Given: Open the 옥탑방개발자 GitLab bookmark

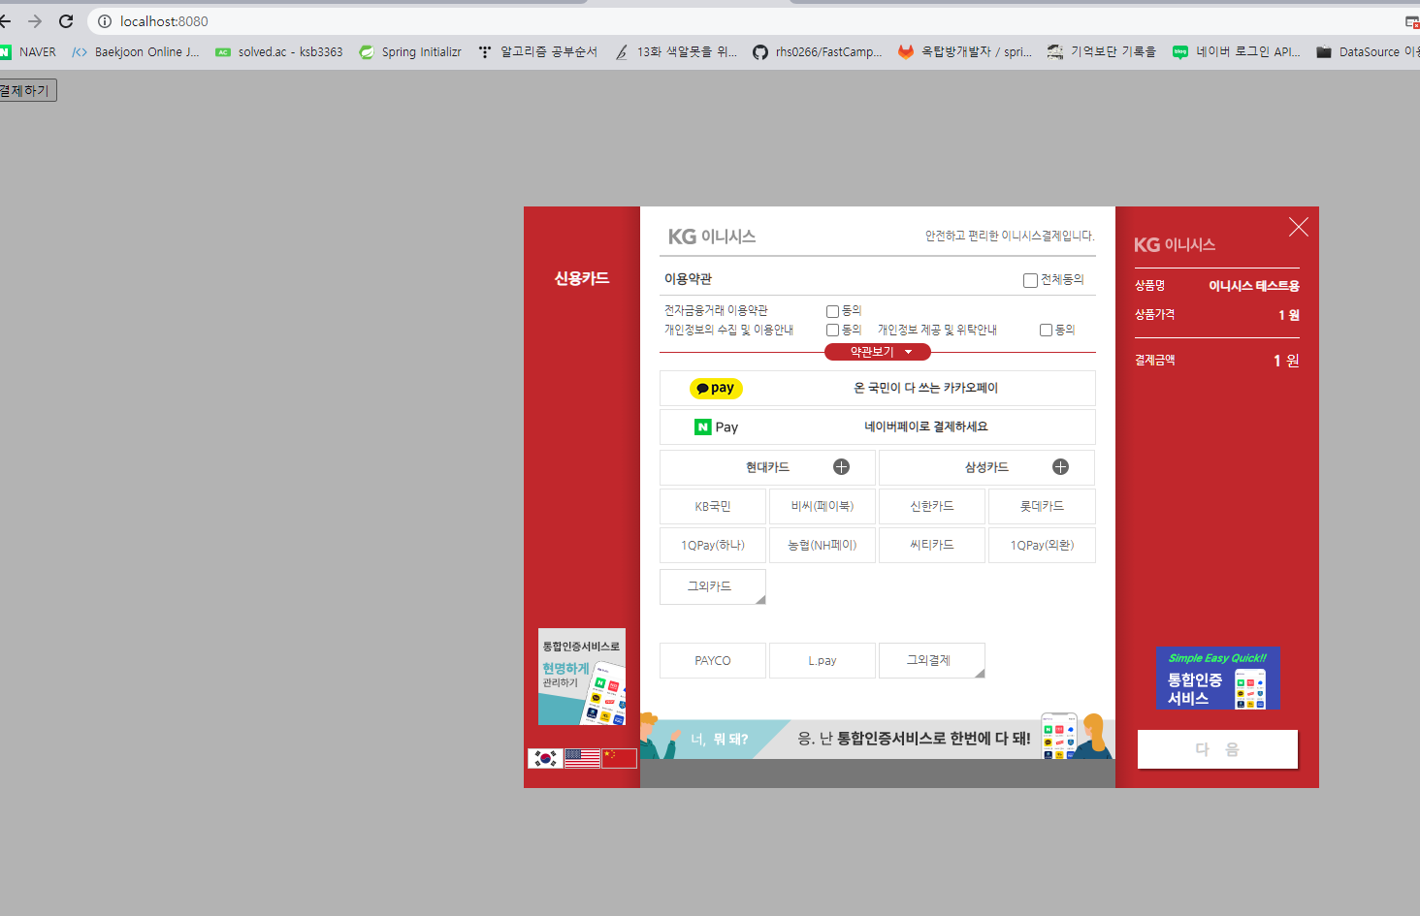Looking at the screenshot, I should click(965, 52).
